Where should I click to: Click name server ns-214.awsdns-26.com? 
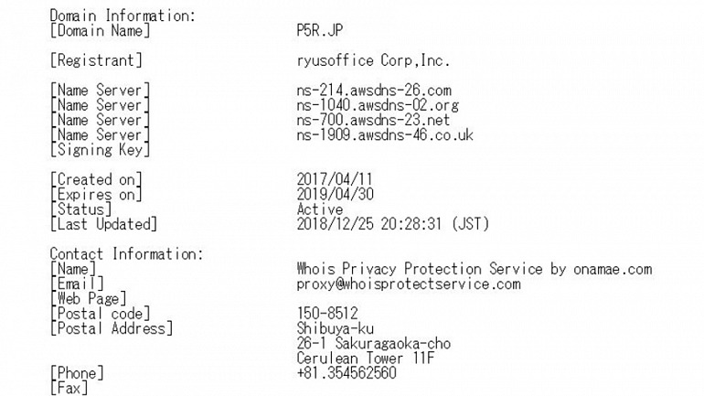(x=374, y=91)
